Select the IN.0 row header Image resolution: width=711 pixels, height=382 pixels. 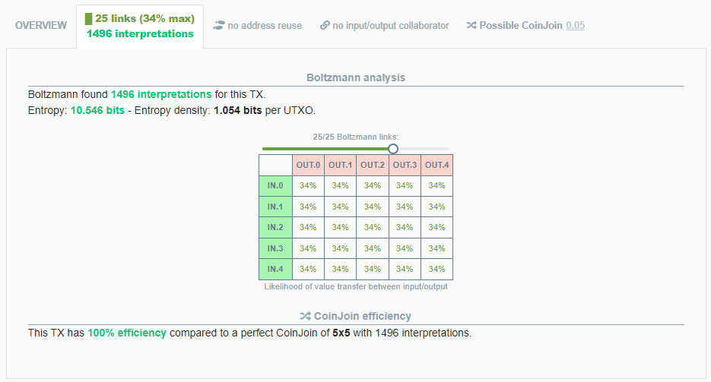click(275, 185)
